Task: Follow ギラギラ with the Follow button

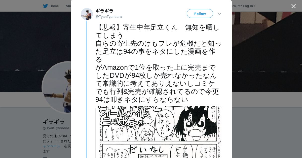Action: click(x=200, y=14)
